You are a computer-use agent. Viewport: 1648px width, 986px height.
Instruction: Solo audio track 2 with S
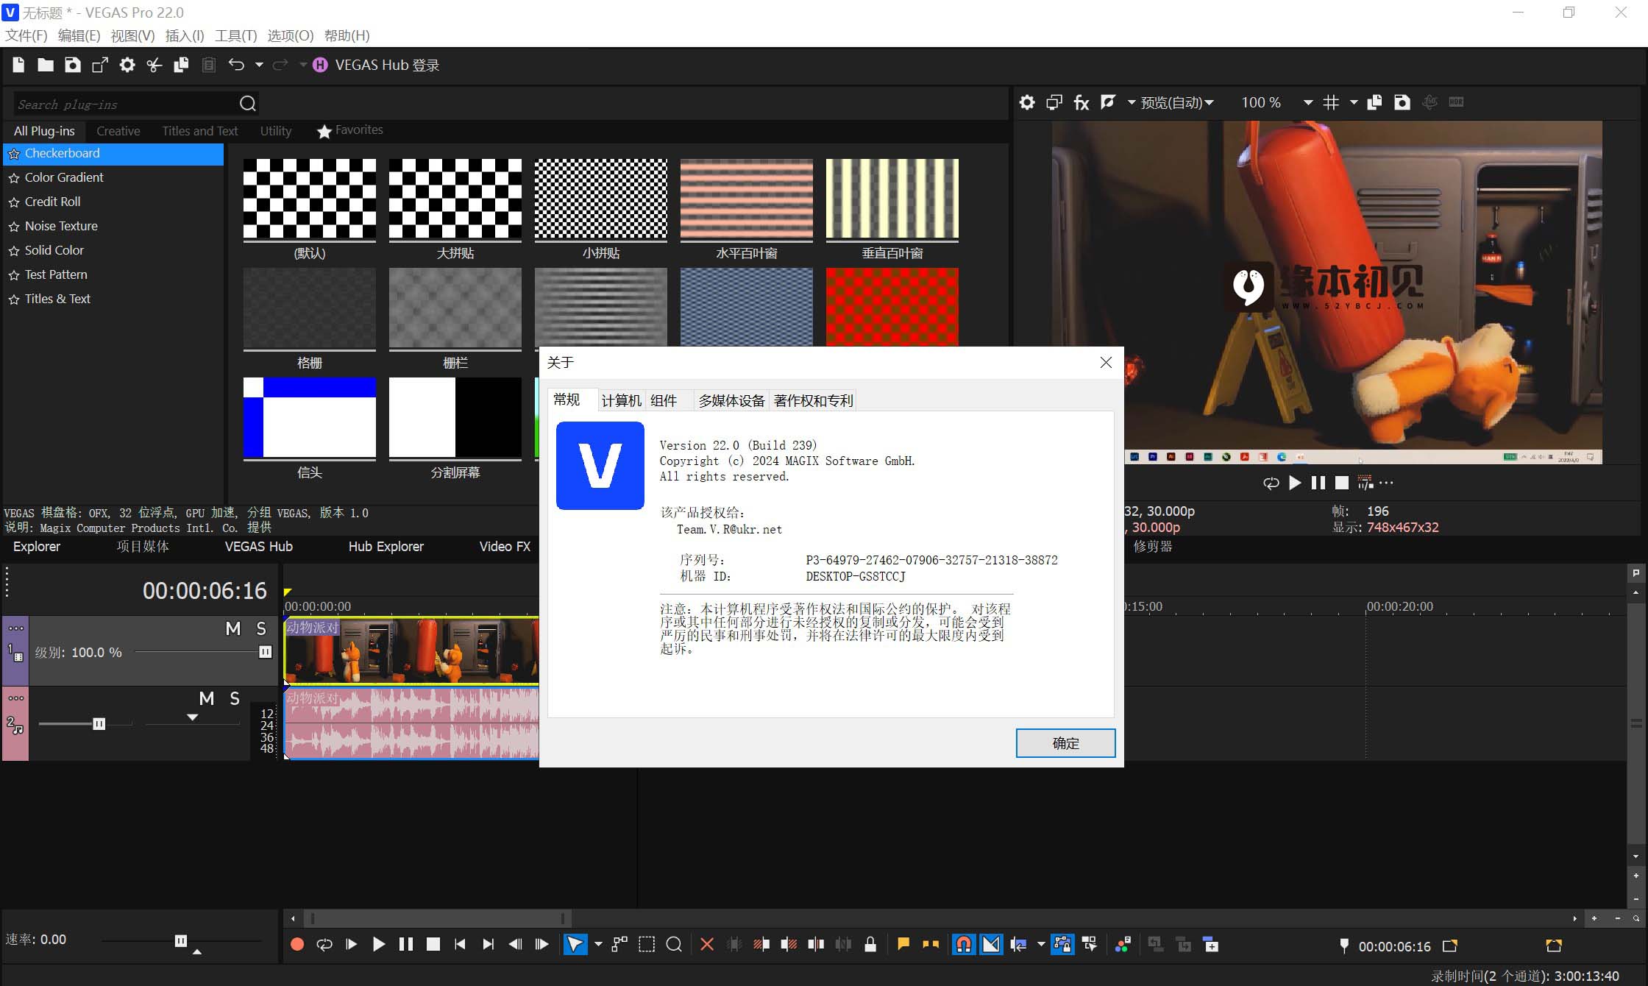[x=235, y=698]
